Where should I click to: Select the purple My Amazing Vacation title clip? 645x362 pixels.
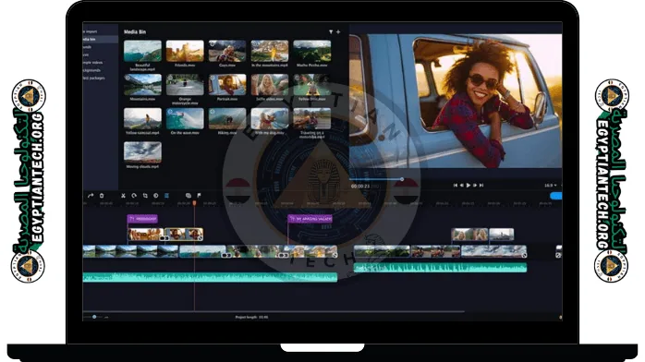pyautogui.click(x=310, y=219)
